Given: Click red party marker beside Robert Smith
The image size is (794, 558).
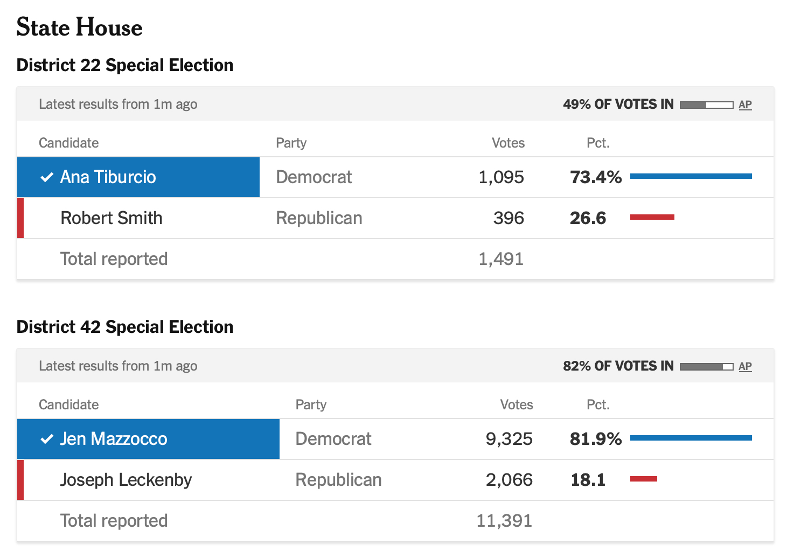Looking at the screenshot, I should (x=20, y=218).
